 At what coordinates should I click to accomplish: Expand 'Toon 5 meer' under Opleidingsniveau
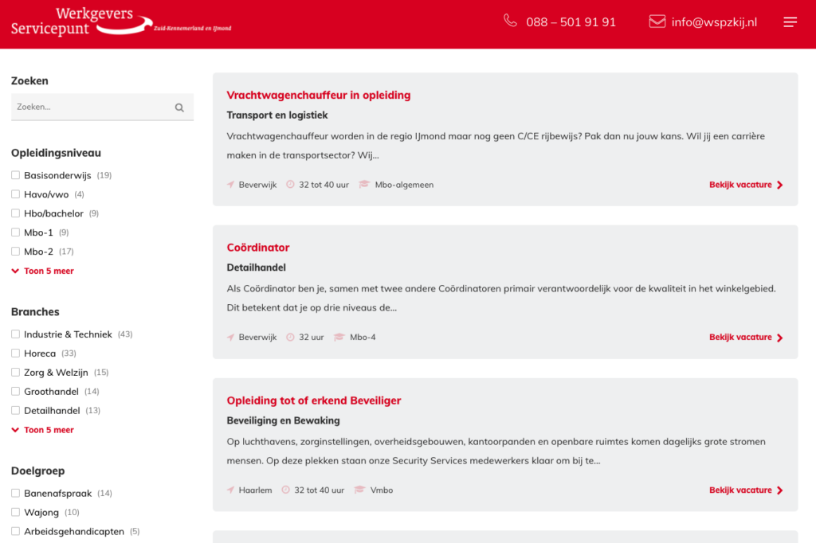(x=44, y=271)
